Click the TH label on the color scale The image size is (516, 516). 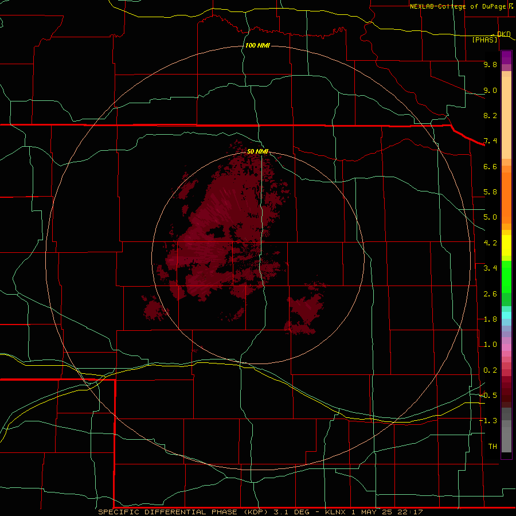point(492,447)
